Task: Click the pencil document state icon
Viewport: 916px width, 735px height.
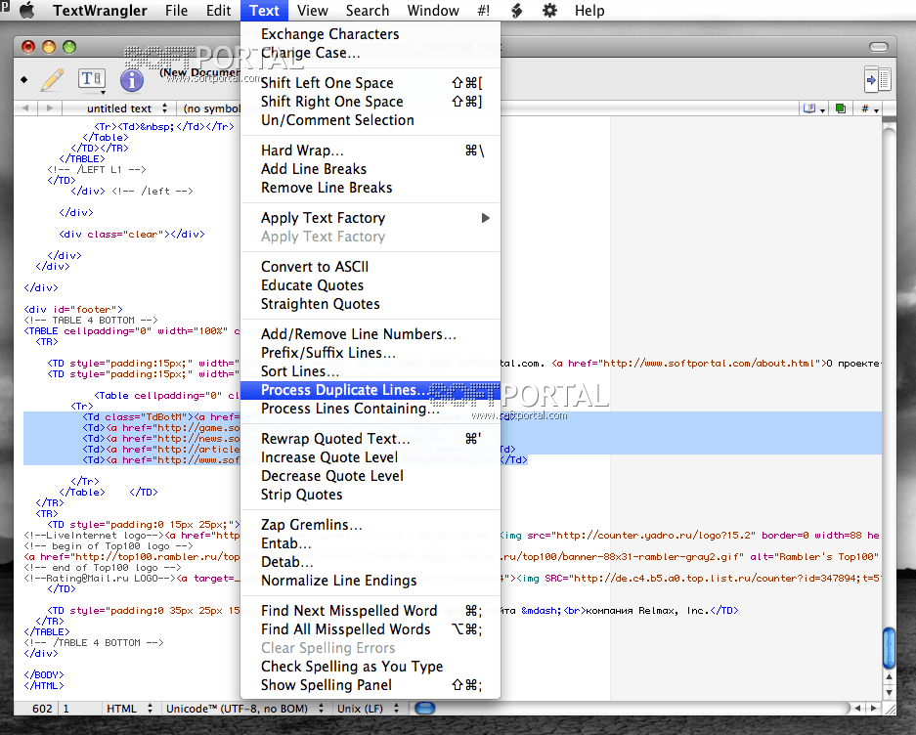Action: tap(52, 79)
